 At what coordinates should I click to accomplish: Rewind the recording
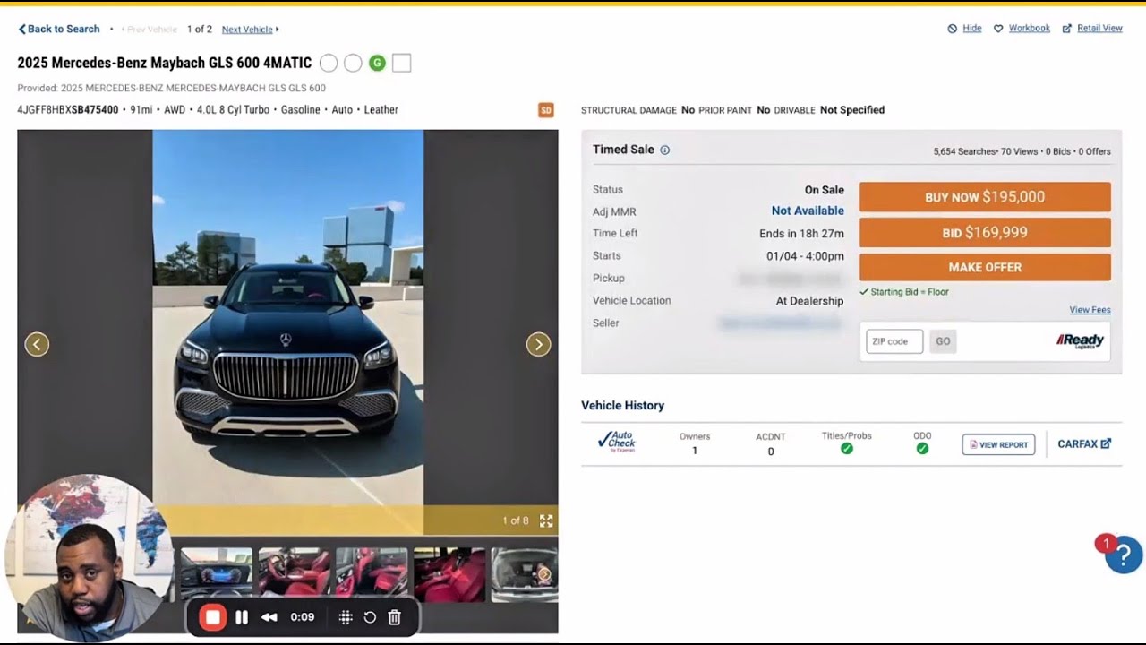pyautogui.click(x=269, y=617)
